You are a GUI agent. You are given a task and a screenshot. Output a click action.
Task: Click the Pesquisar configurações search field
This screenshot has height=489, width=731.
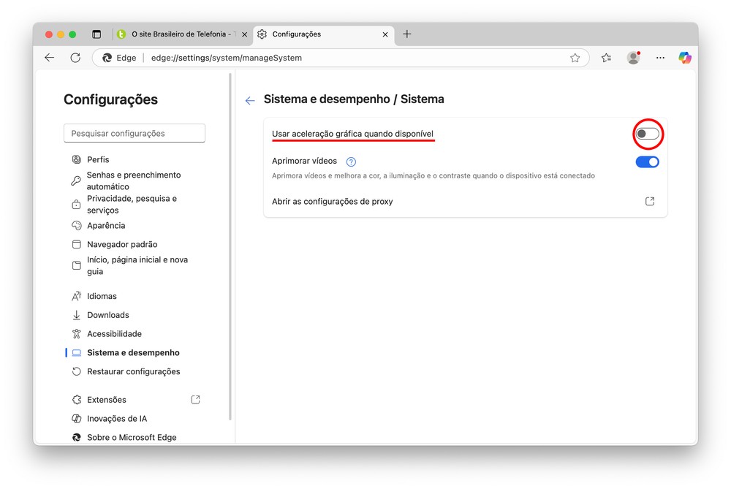tap(135, 134)
